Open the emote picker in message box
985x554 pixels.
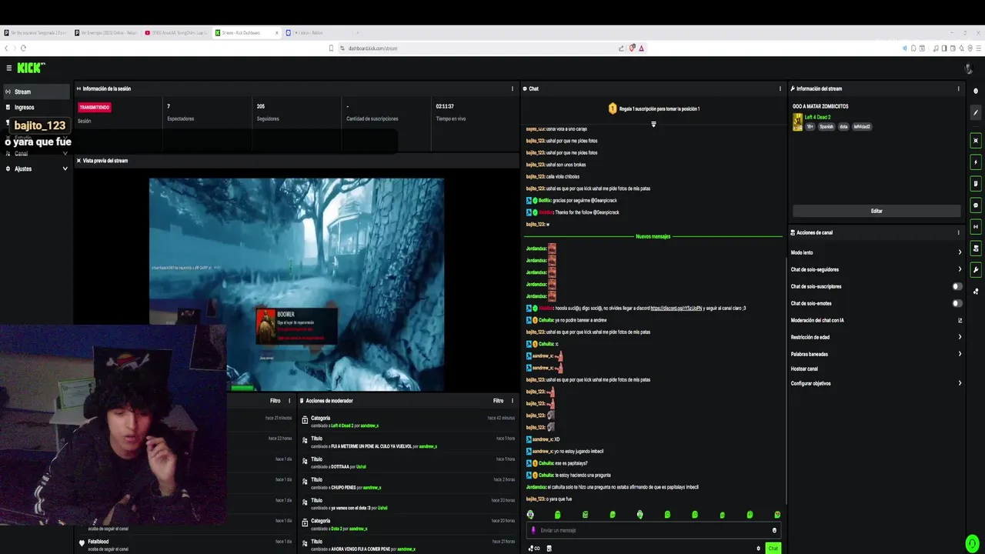pos(774,530)
